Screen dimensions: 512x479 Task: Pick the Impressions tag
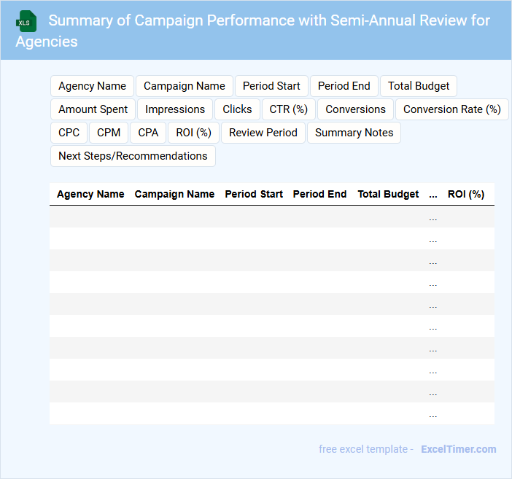[x=175, y=109]
